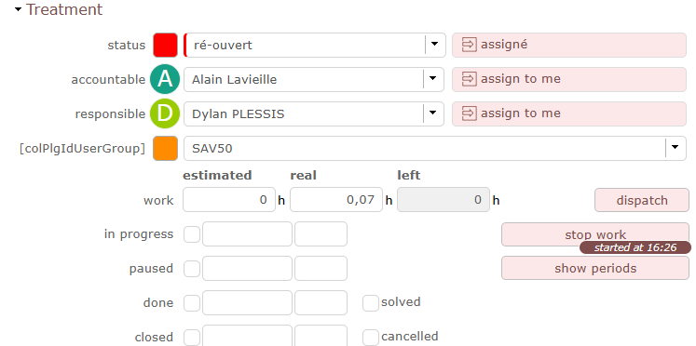Click the dispatch button
The height and width of the screenshot is (346, 696).
point(642,200)
